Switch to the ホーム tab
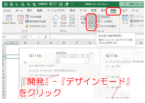Image resolution: width=145 pixels, height=103 pixels. click(x=19, y=10)
